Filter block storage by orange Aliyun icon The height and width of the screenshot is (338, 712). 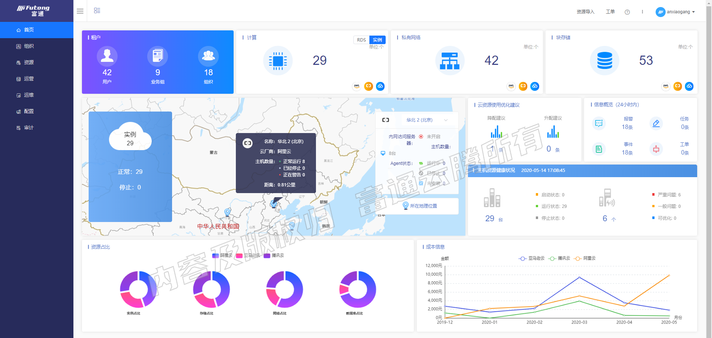coord(678,86)
